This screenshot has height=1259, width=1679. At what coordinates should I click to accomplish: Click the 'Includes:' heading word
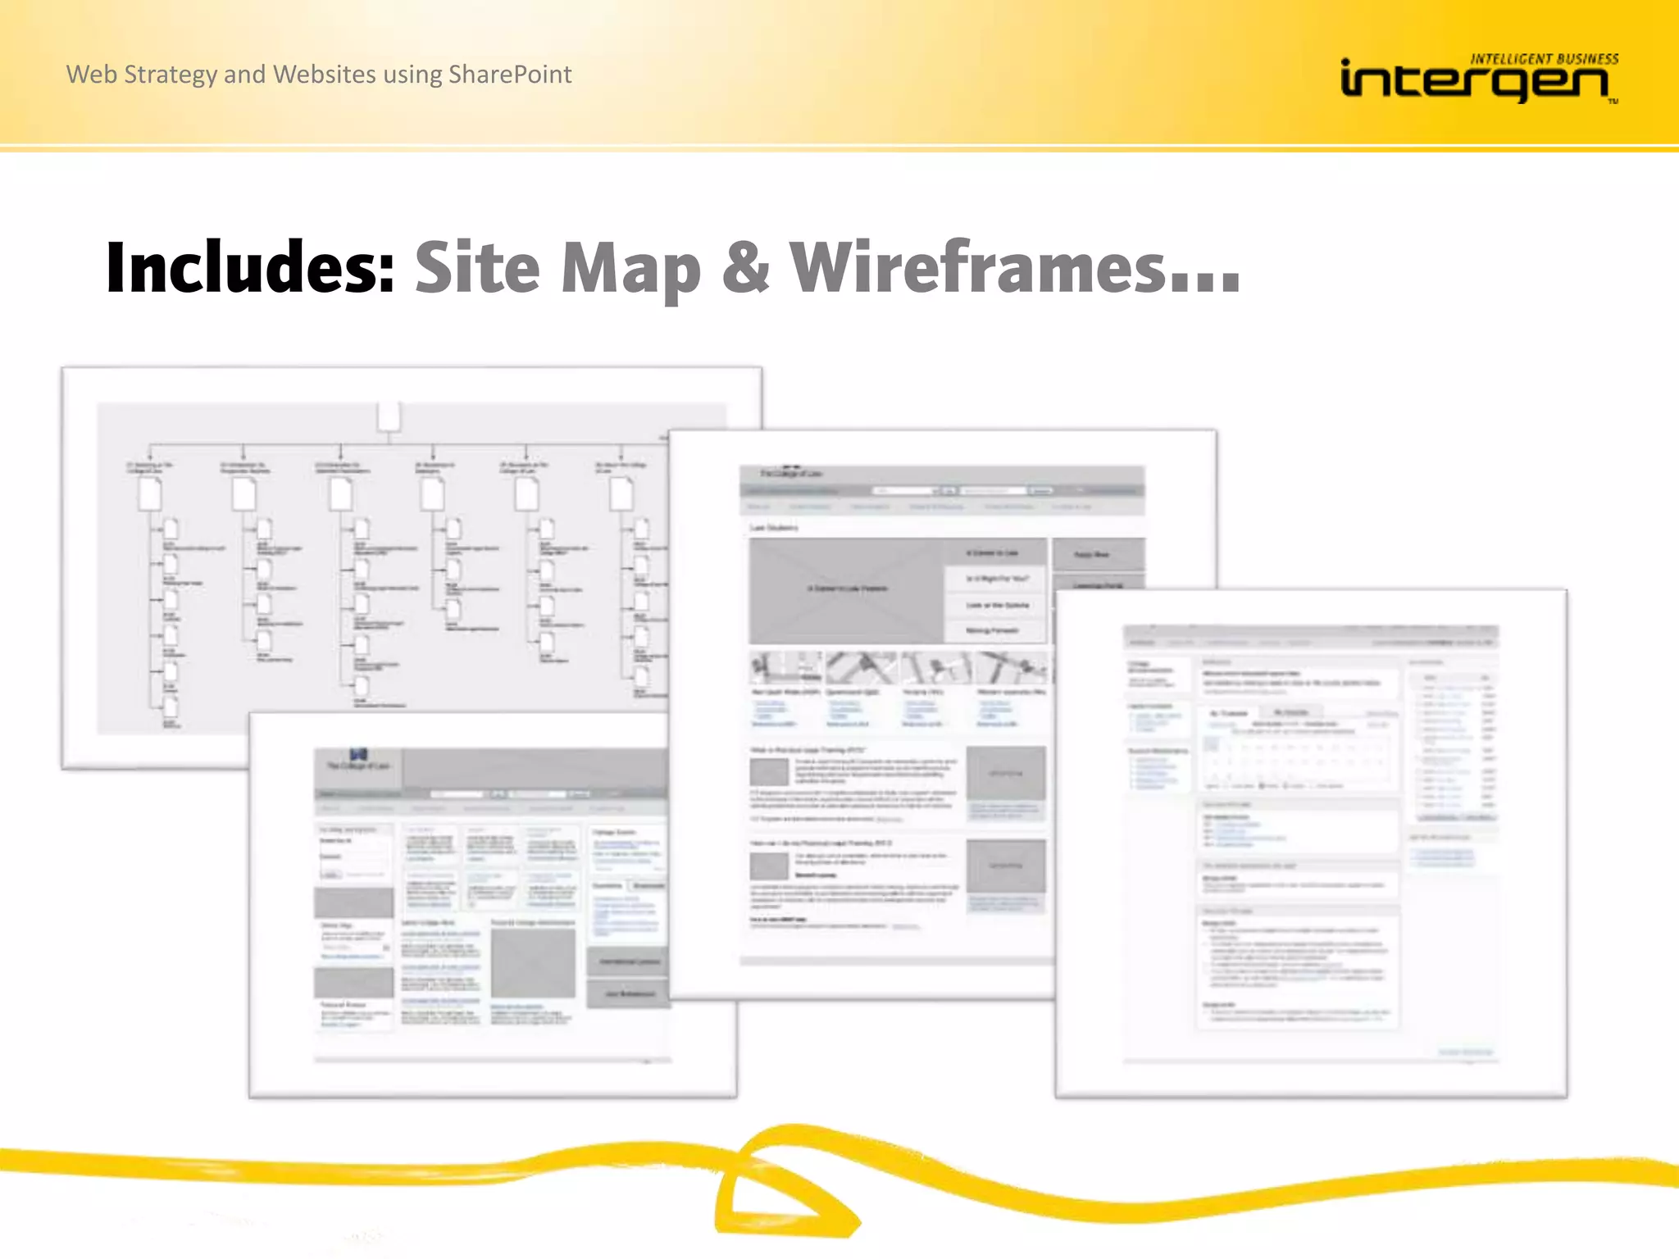tap(251, 267)
